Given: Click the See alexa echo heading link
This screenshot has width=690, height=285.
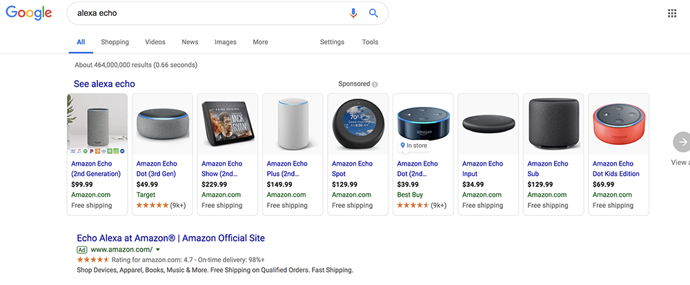Looking at the screenshot, I should (x=104, y=84).
